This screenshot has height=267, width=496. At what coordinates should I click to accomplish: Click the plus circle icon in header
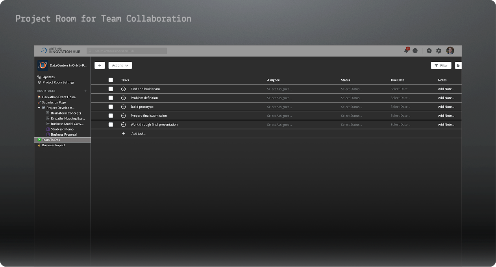pyautogui.click(x=429, y=51)
